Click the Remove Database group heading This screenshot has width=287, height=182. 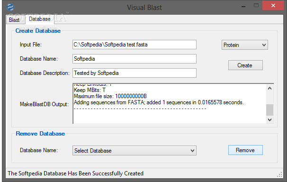click(40, 134)
